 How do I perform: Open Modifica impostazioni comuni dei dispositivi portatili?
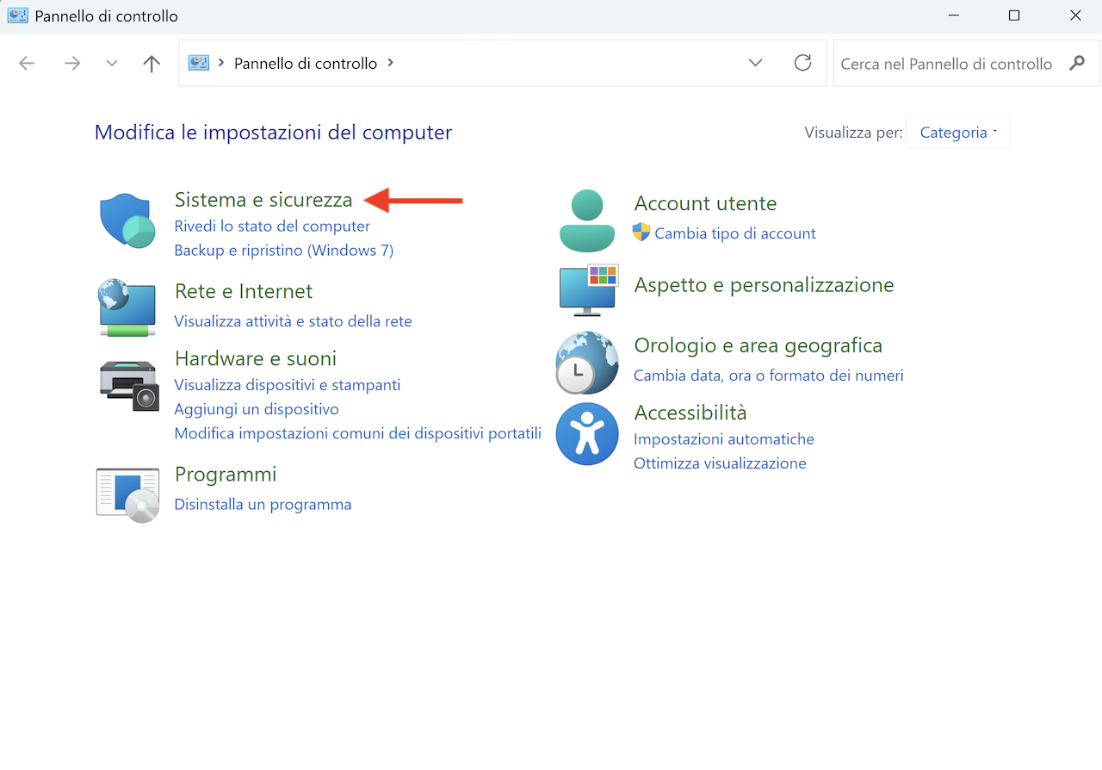tap(357, 433)
